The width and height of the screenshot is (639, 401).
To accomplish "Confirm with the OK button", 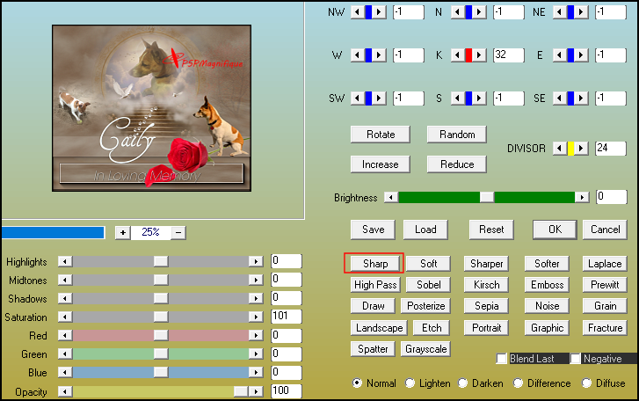I will pyautogui.click(x=555, y=230).
